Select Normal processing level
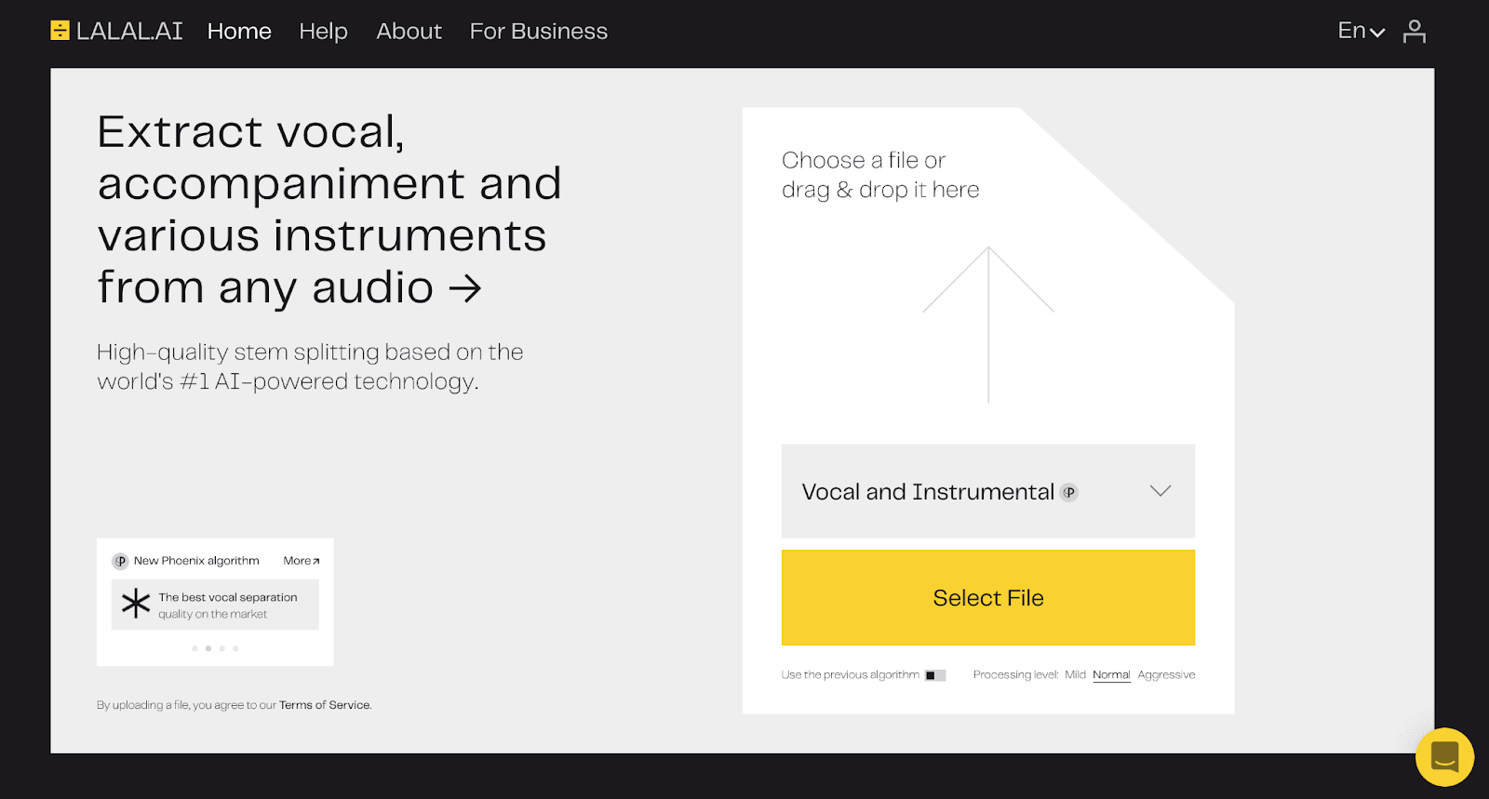 1111,675
